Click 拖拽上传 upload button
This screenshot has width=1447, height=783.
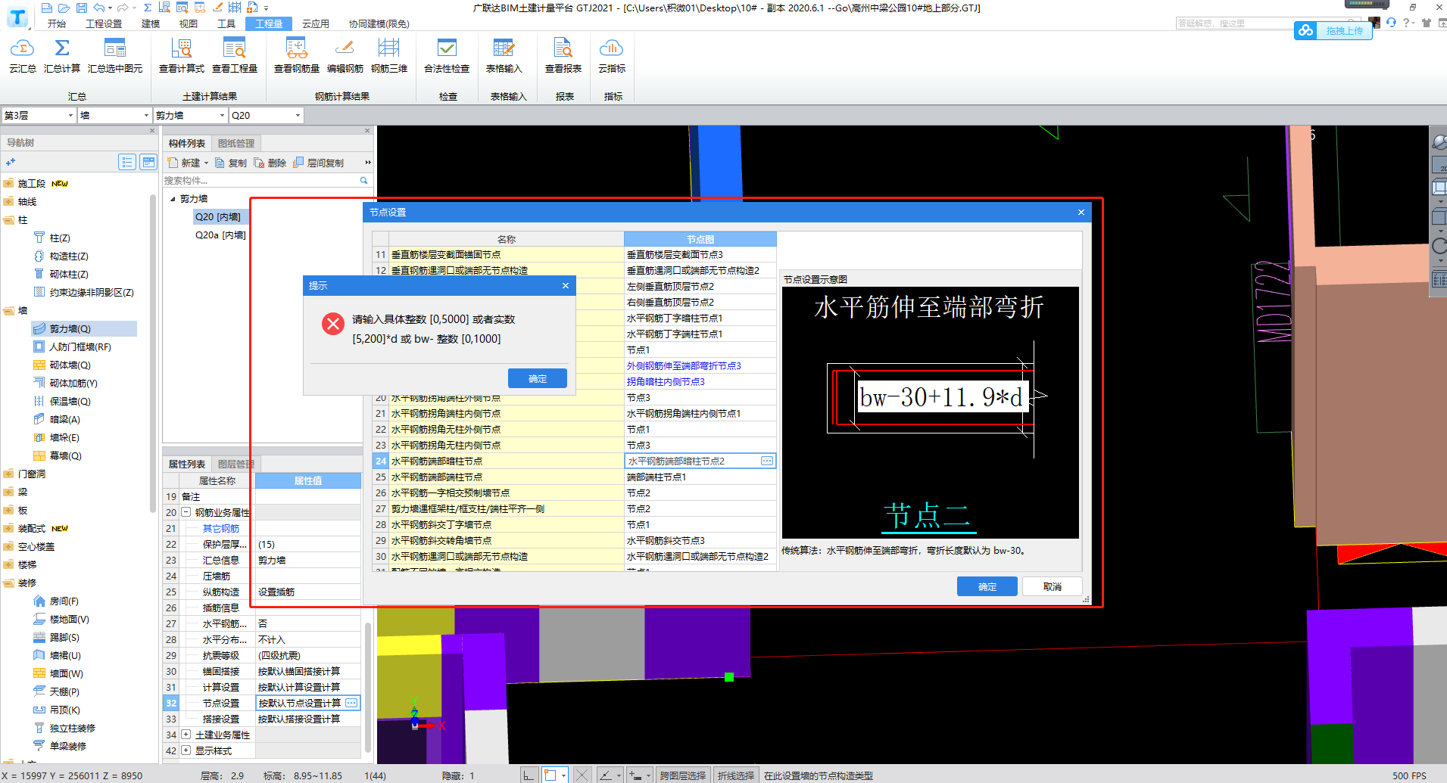click(1333, 30)
